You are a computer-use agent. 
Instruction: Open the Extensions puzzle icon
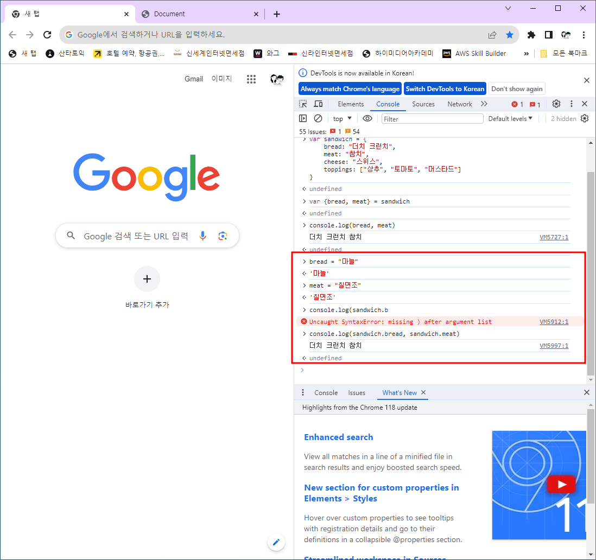click(531, 35)
